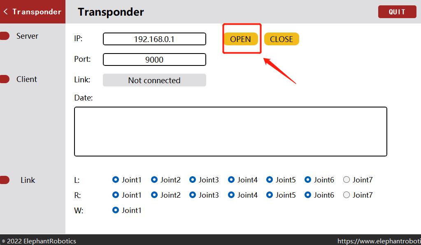The image size is (421, 245).
Task: Click inside the Date text area
Action: tap(230, 131)
